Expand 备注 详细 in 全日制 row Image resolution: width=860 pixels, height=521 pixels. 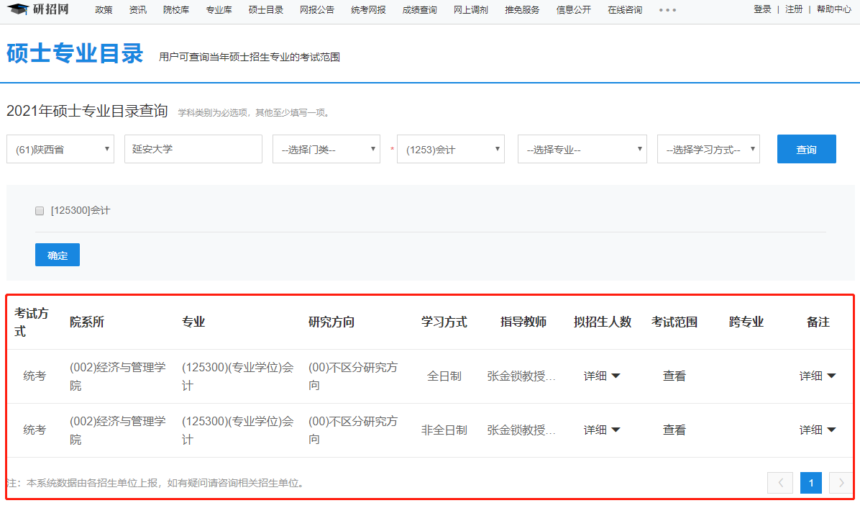(818, 376)
